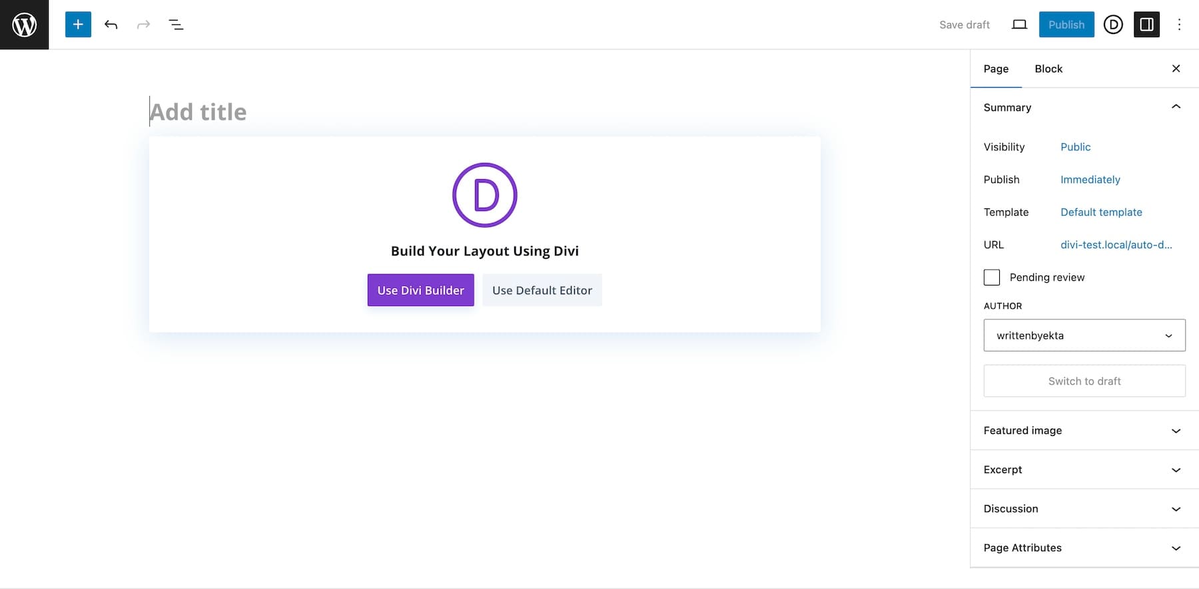The image size is (1199, 589).
Task: Open the three-dot options menu
Action: pyautogui.click(x=1179, y=25)
